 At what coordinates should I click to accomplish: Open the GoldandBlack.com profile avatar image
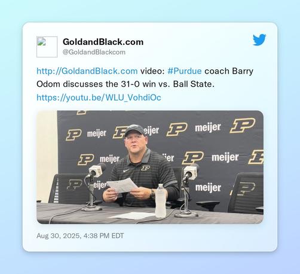click(47, 47)
